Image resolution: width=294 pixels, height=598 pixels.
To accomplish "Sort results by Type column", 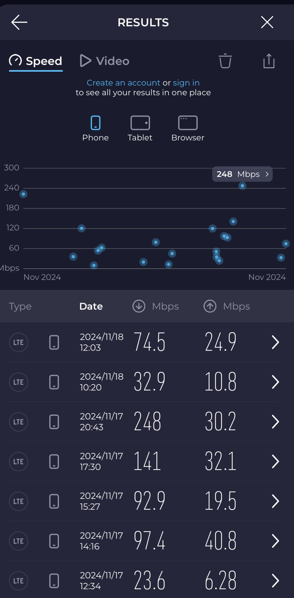I will tap(20, 306).
